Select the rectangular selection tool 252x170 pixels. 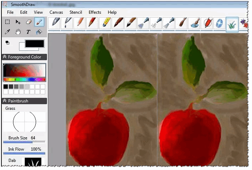point(7,22)
